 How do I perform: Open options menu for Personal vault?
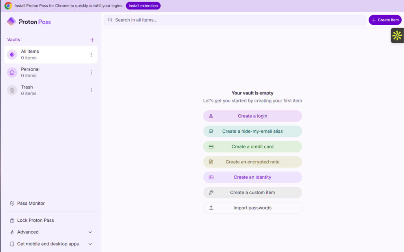pyautogui.click(x=91, y=72)
